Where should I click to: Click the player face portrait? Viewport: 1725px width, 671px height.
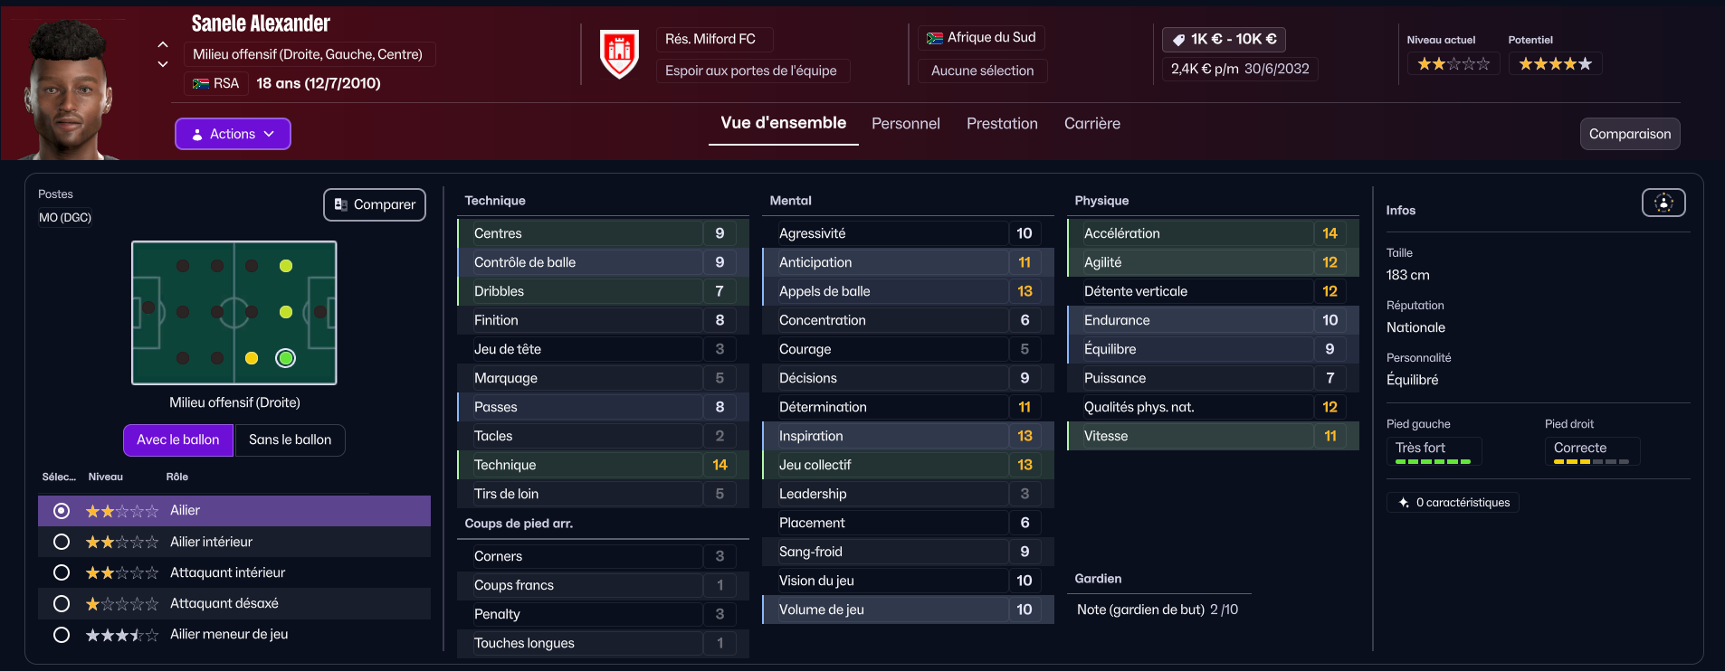pyautogui.click(x=71, y=89)
